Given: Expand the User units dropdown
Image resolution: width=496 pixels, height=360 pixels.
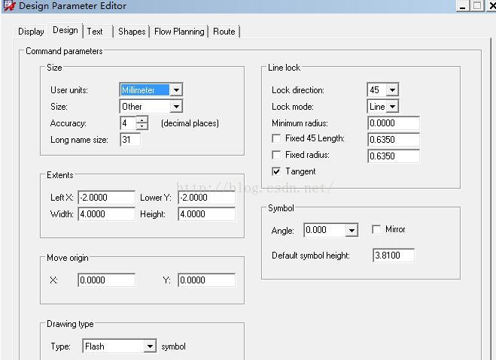Looking at the screenshot, I should 175,90.
